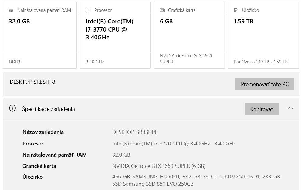Click the Procesor chip icon

tap(88, 10)
